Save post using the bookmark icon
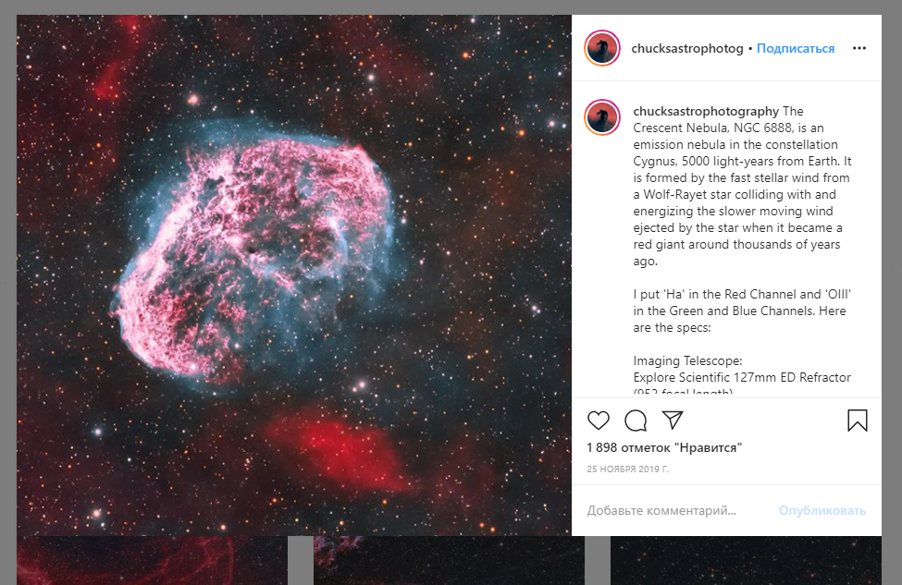This screenshot has width=902, height=585. (857, 420)
